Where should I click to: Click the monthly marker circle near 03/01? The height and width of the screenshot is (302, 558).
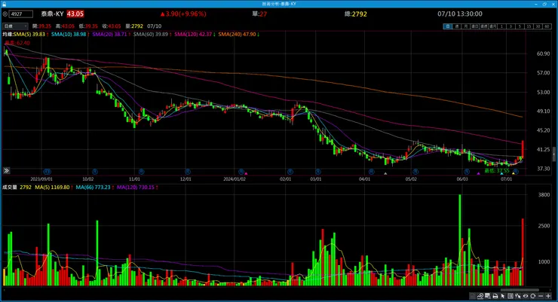tap(318, 172)
